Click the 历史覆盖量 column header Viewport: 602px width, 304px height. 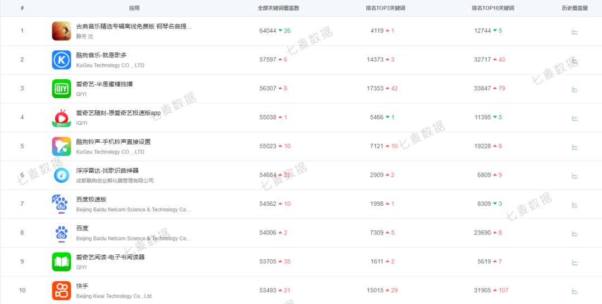pos(575,8)
